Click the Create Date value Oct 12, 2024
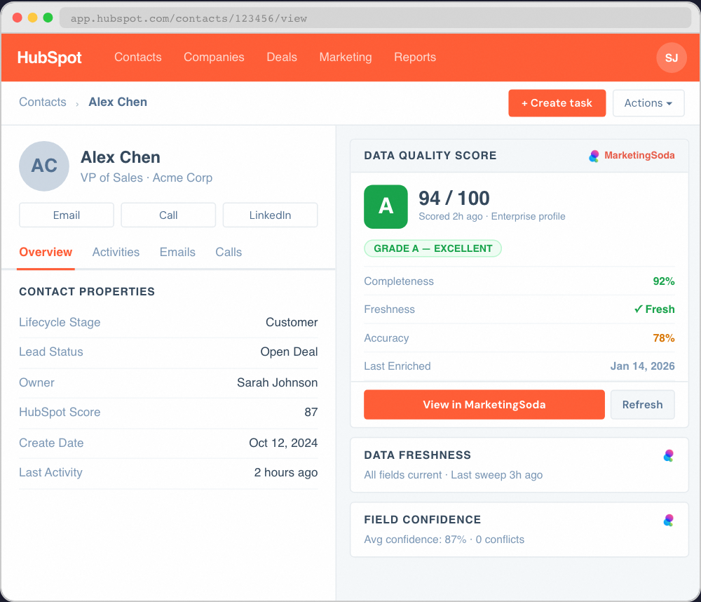701x602 pixels. (x=283, y=443)
